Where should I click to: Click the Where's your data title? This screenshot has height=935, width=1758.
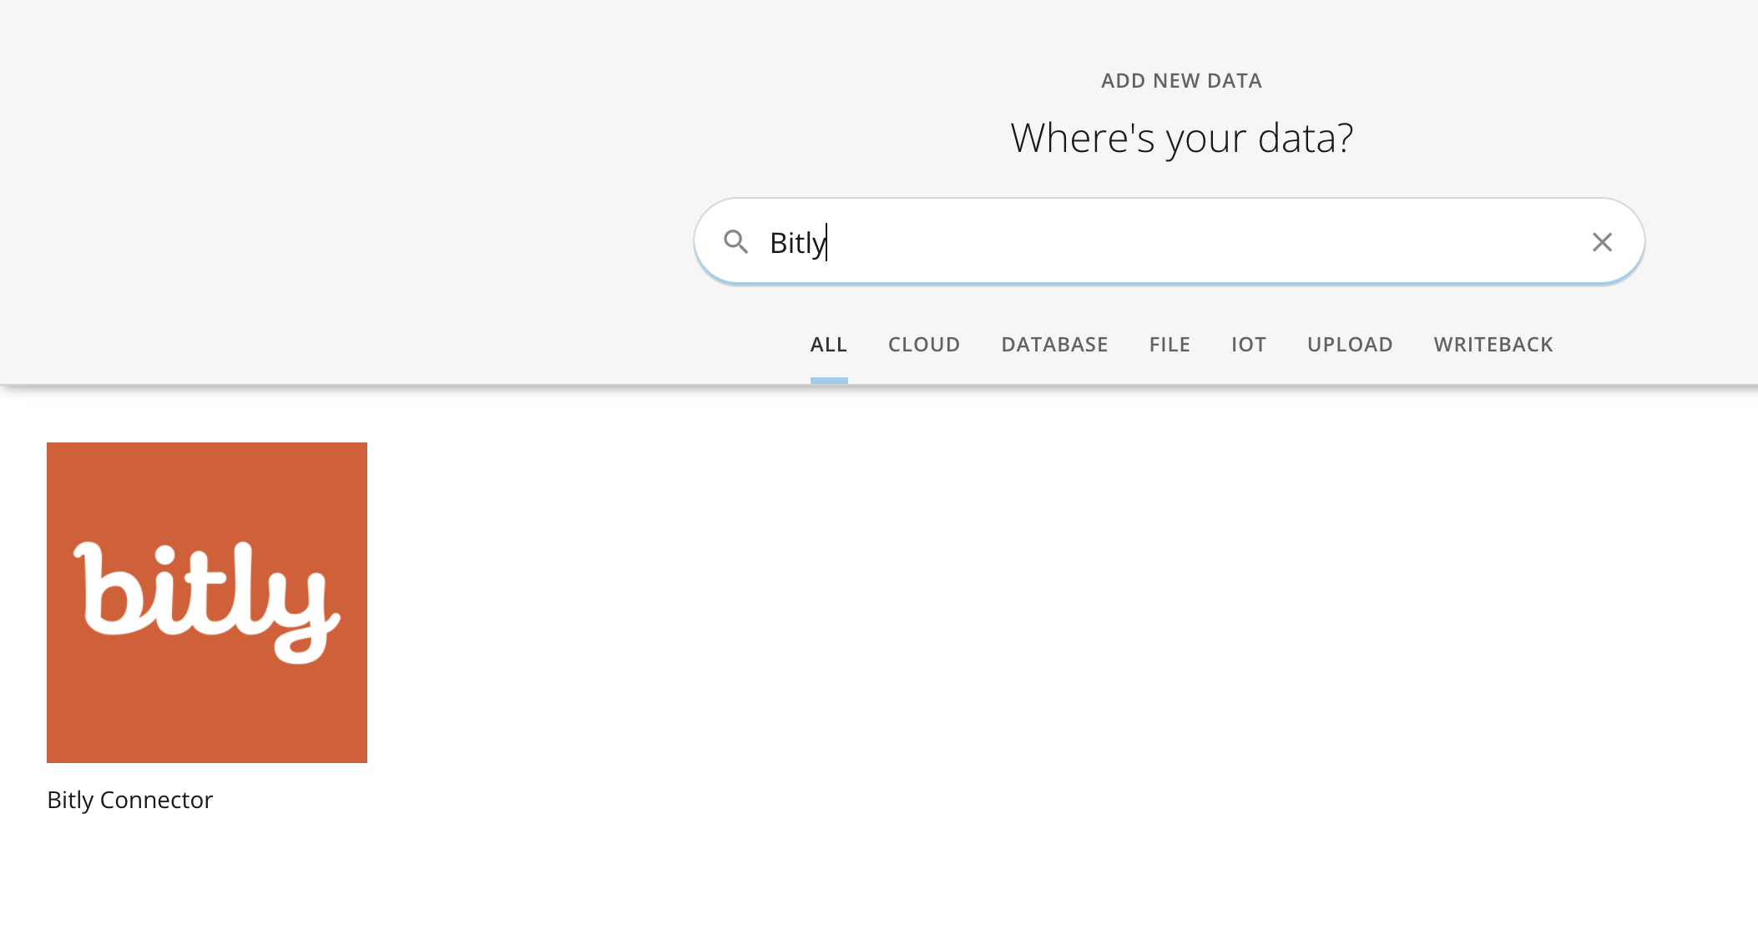click(1181, 139)
